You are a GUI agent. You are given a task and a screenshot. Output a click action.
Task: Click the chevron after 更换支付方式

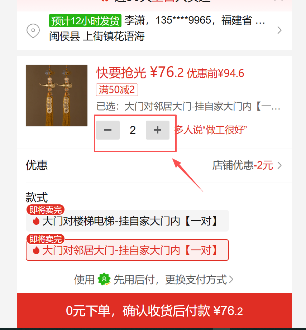tap(231, 280)
